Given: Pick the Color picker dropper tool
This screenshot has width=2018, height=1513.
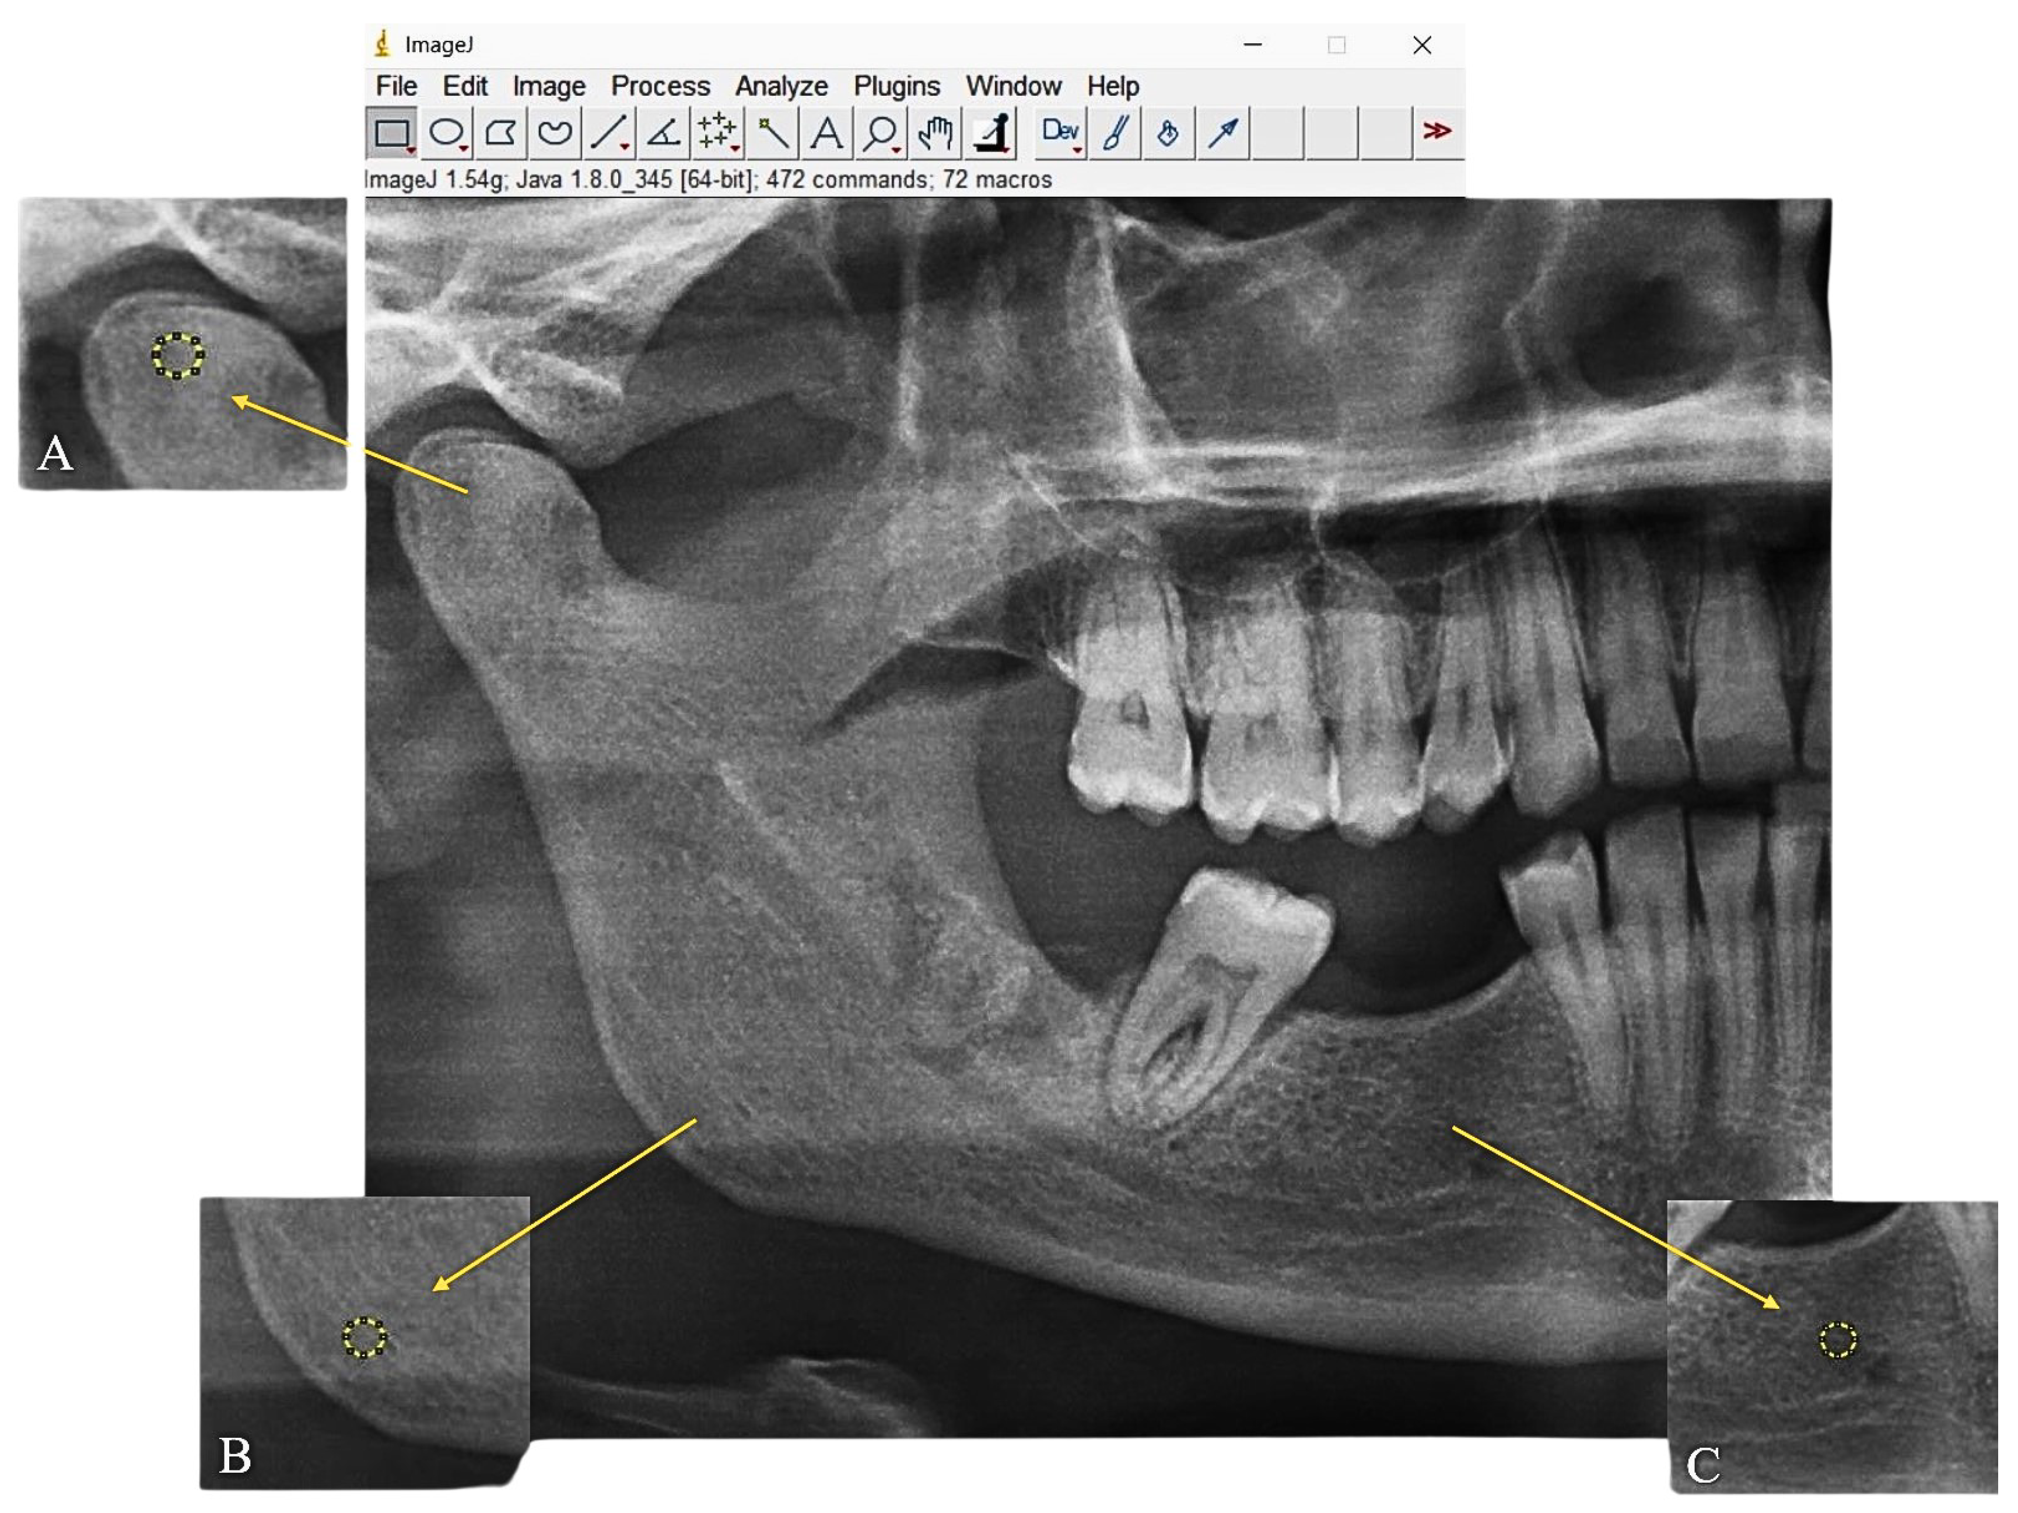Looking at the screenshot, I should [991, 133].
